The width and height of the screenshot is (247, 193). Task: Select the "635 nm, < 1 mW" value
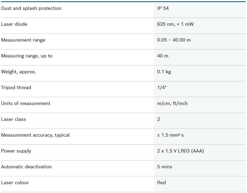[x=176, y=24]
